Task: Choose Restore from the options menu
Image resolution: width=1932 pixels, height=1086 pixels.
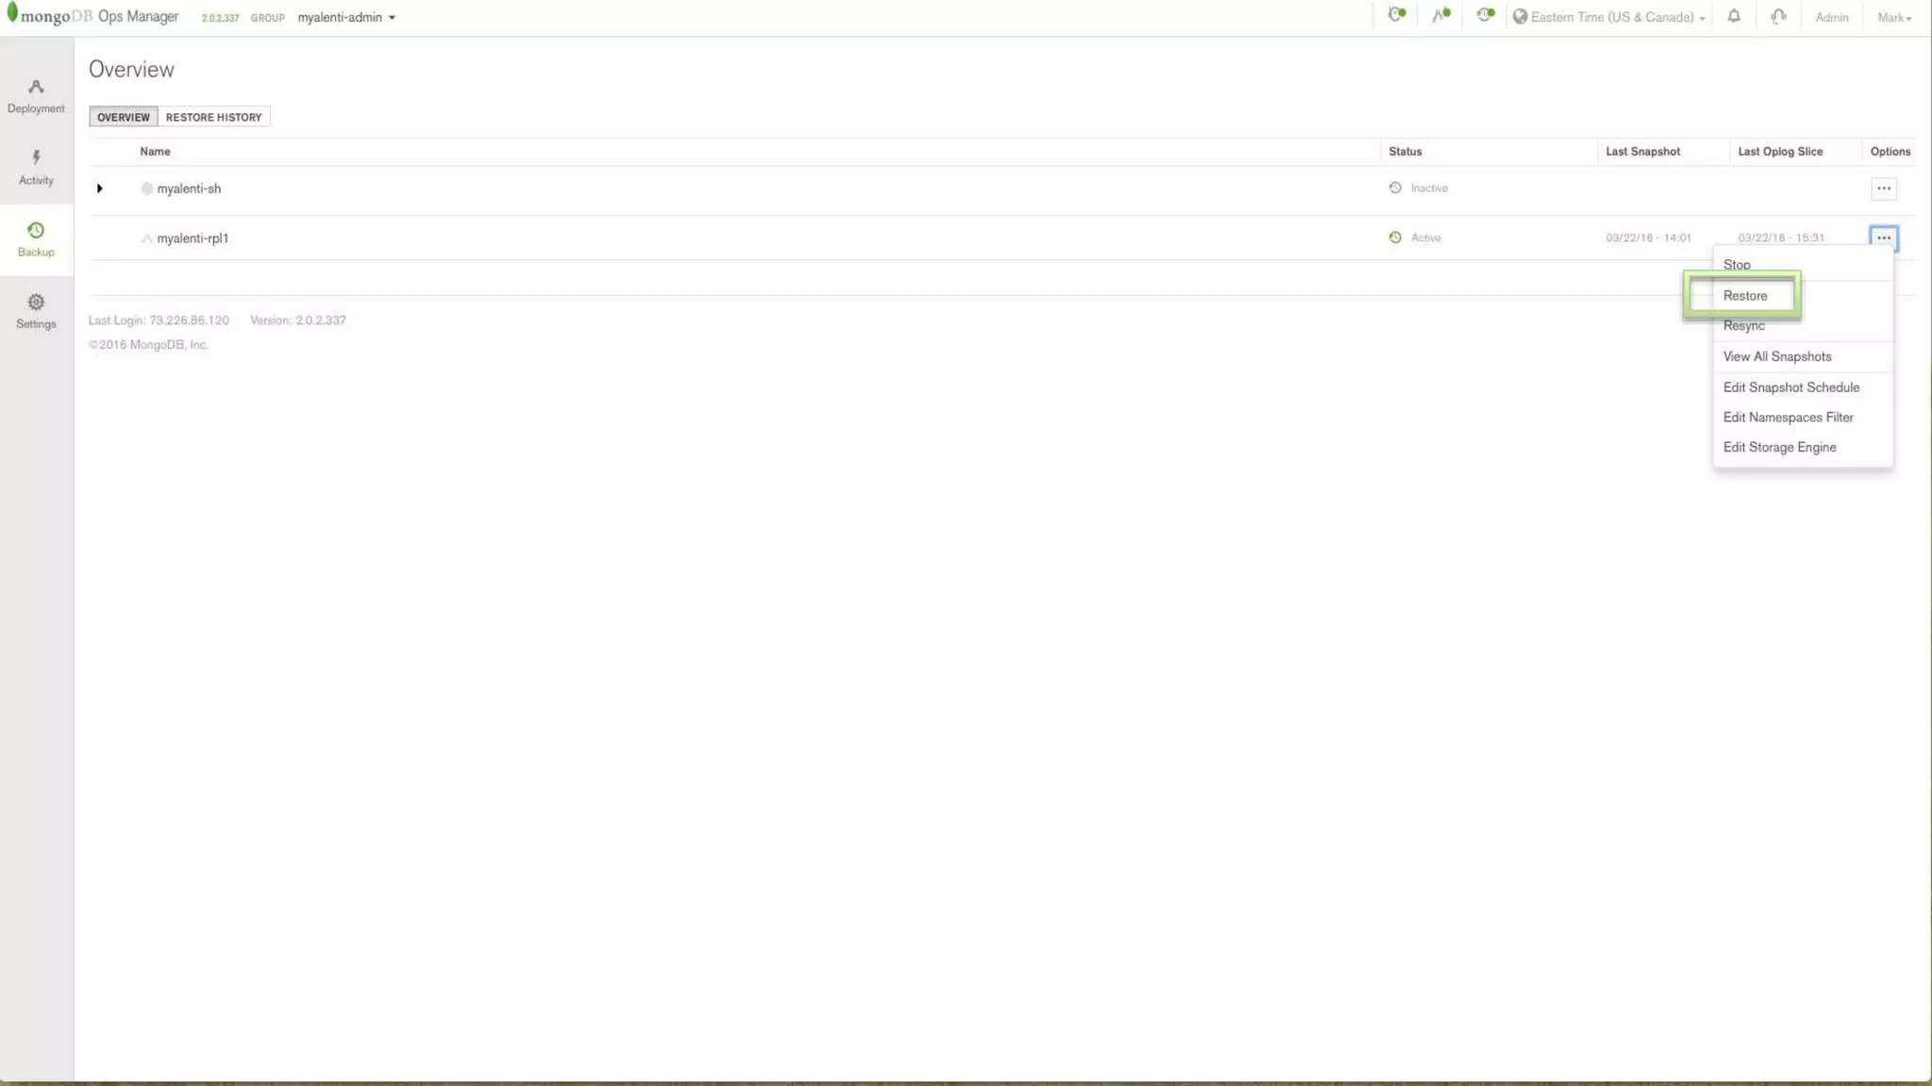Action: 1744,296
